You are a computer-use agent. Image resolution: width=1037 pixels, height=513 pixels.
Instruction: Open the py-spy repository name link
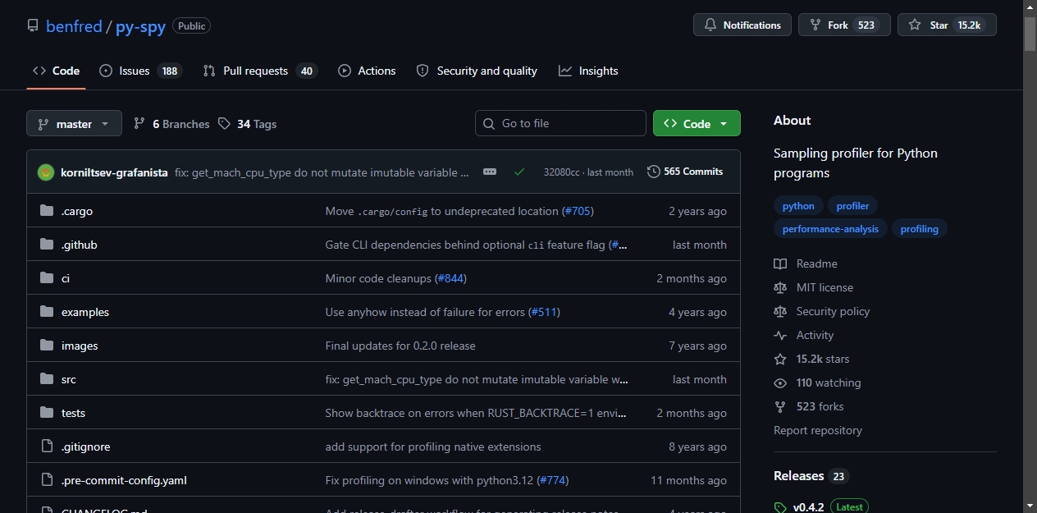(x=140, y=26)
